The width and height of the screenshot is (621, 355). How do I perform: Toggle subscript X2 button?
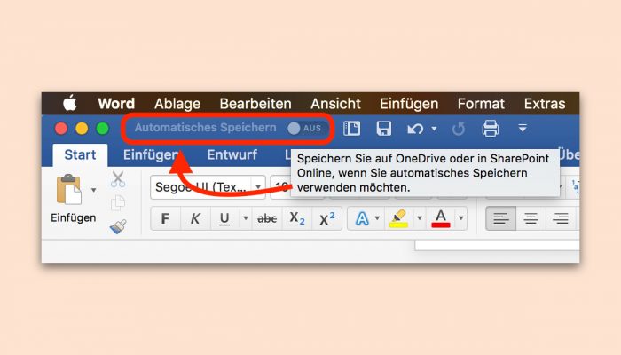pos(297,218)
